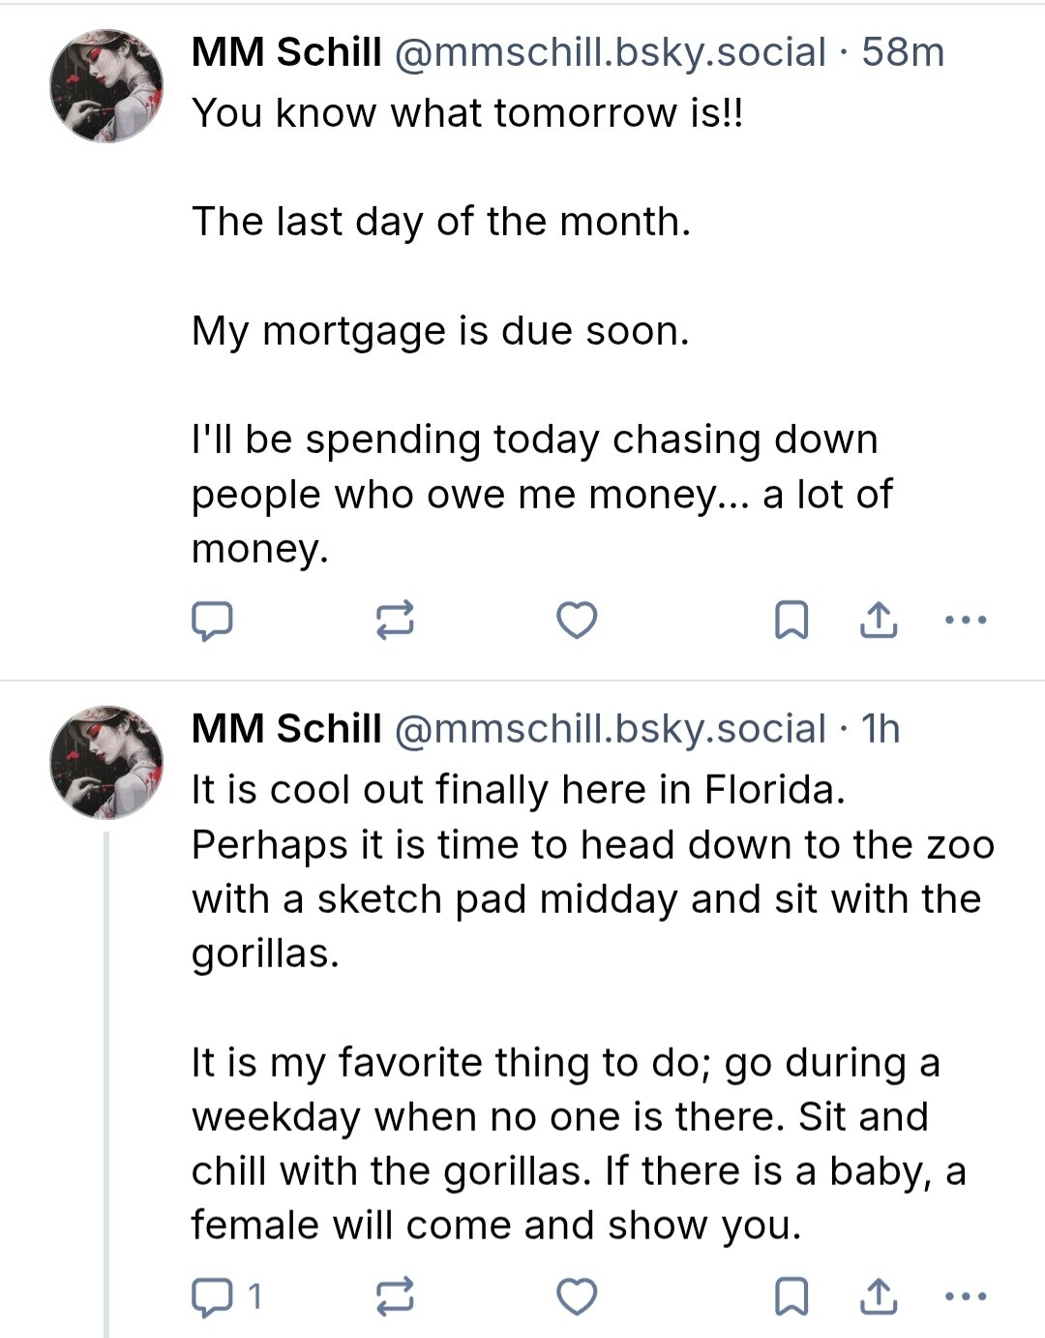
Task: Share the mortgage due post
Action: point(879,621)
